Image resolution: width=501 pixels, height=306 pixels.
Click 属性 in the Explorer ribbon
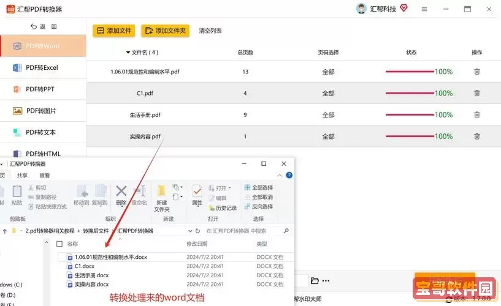pyautogui.click(x=197, y=196)
